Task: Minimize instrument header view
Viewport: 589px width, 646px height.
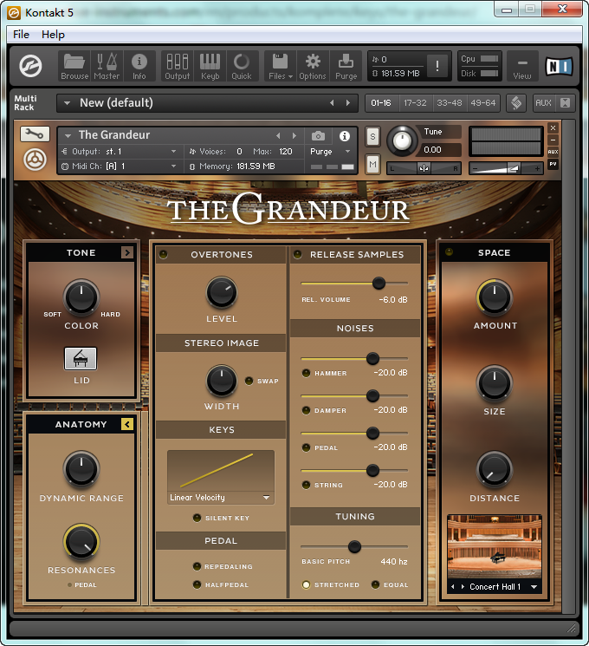Action: click(553, 140)
